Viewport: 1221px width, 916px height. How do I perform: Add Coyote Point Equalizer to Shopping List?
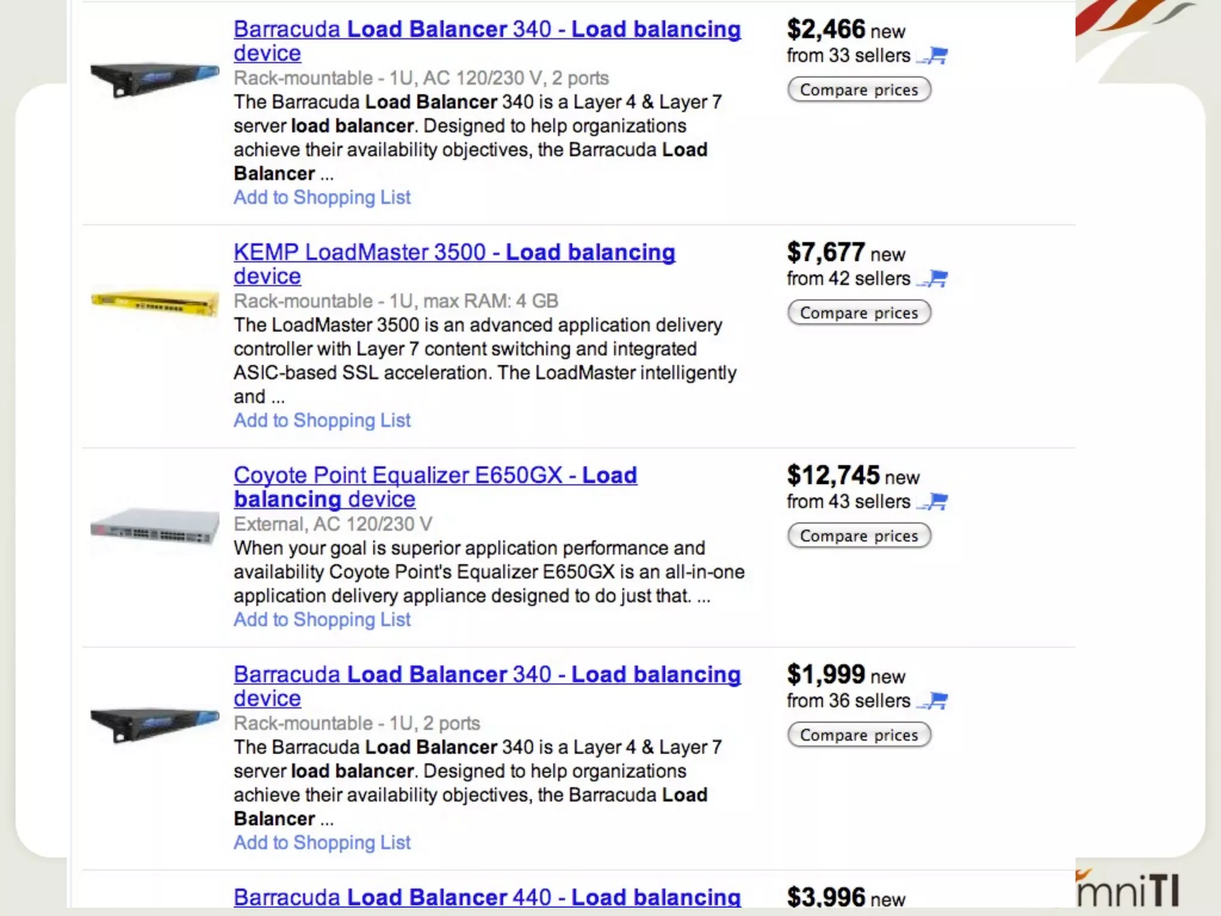(322, 620)
